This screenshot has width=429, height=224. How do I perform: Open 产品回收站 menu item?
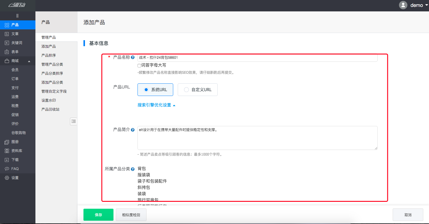point(50,109)
